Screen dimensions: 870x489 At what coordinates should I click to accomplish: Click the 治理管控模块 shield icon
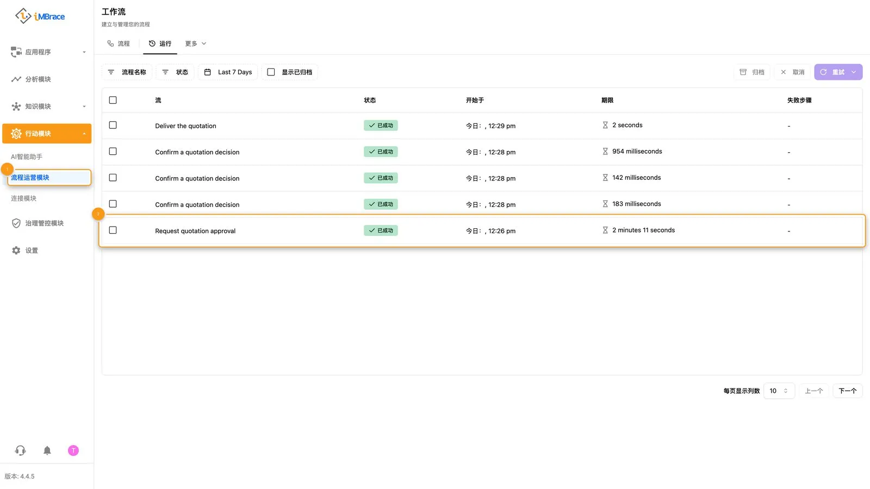point(16,223)
